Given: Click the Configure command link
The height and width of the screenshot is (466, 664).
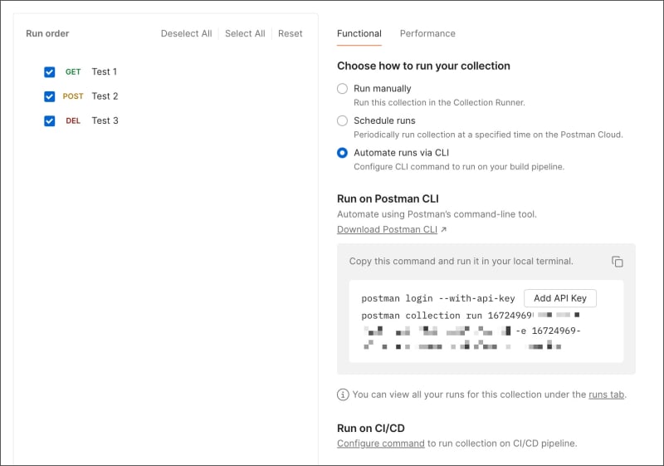Looking at the screenshot, I should pos(381,444).
